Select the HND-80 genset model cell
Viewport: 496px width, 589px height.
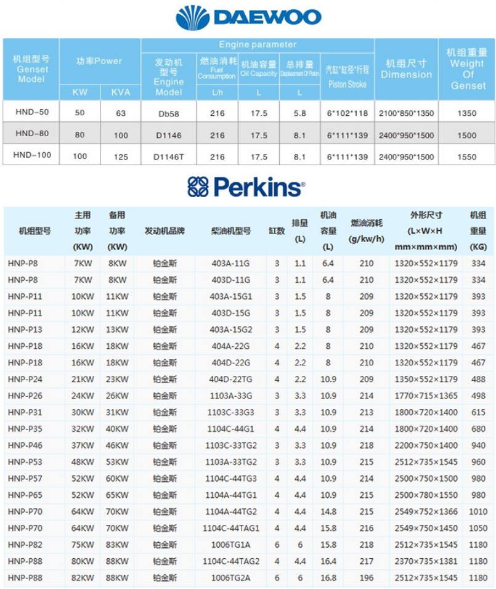click(x=32, y=133)
